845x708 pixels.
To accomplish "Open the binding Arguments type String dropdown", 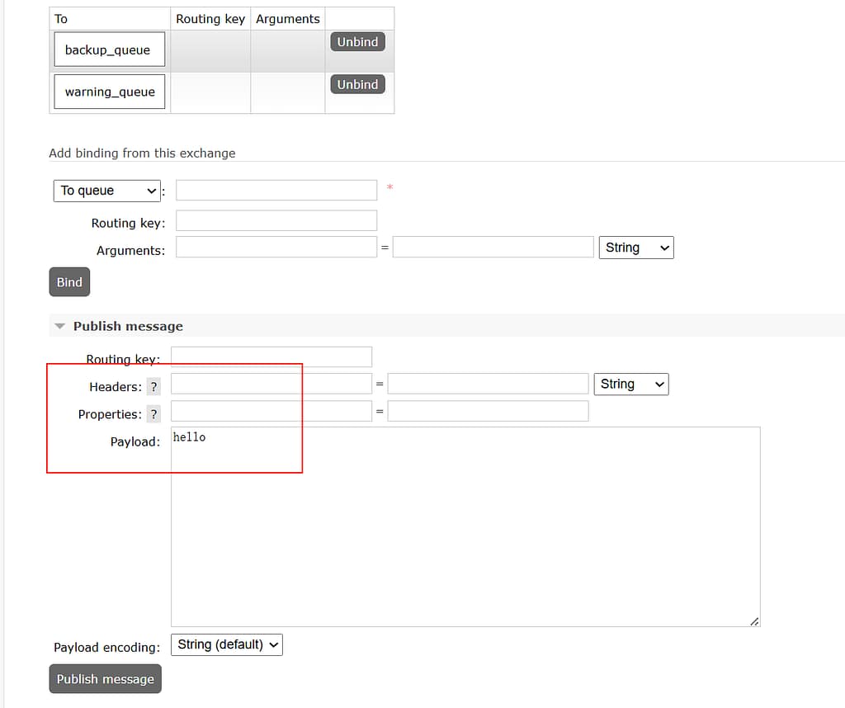I will (x=635, y=248).
